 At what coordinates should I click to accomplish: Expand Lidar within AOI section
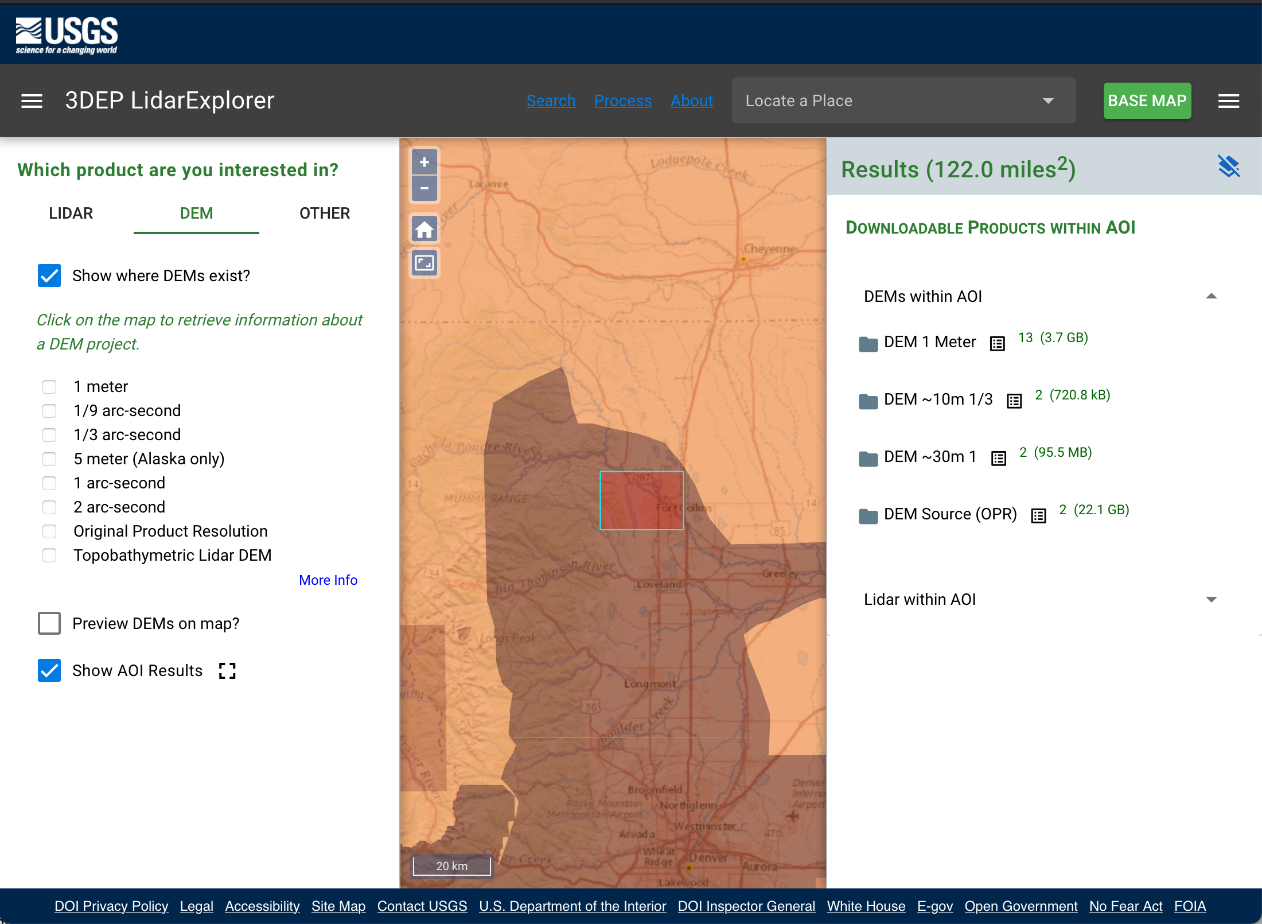[1211, 599]
